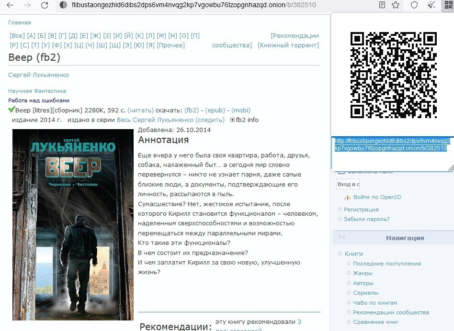Click the Вход в систему button
Screen dimensions: 454x331
pyautogui.click(x=348, y=184)
